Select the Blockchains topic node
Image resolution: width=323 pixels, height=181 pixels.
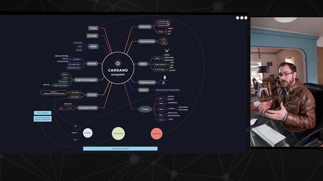(x=145, y=27)
